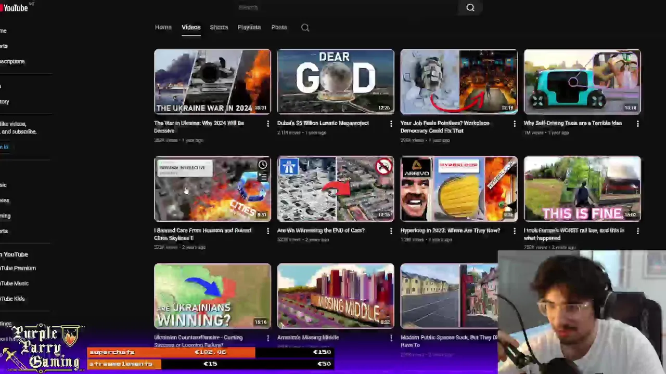Open options menu for Self-Driving Taxis video
Screen dimensions: 666x374
pos(638,124)
